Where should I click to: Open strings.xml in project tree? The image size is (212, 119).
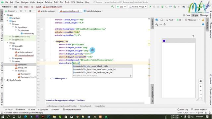[x=21, y=67]
